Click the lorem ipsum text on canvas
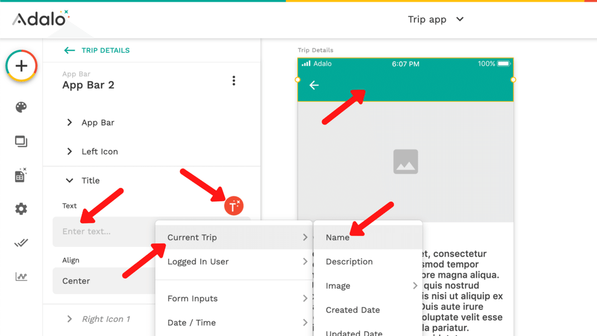Viewport: 597px width, 336px height. [462, 292]
